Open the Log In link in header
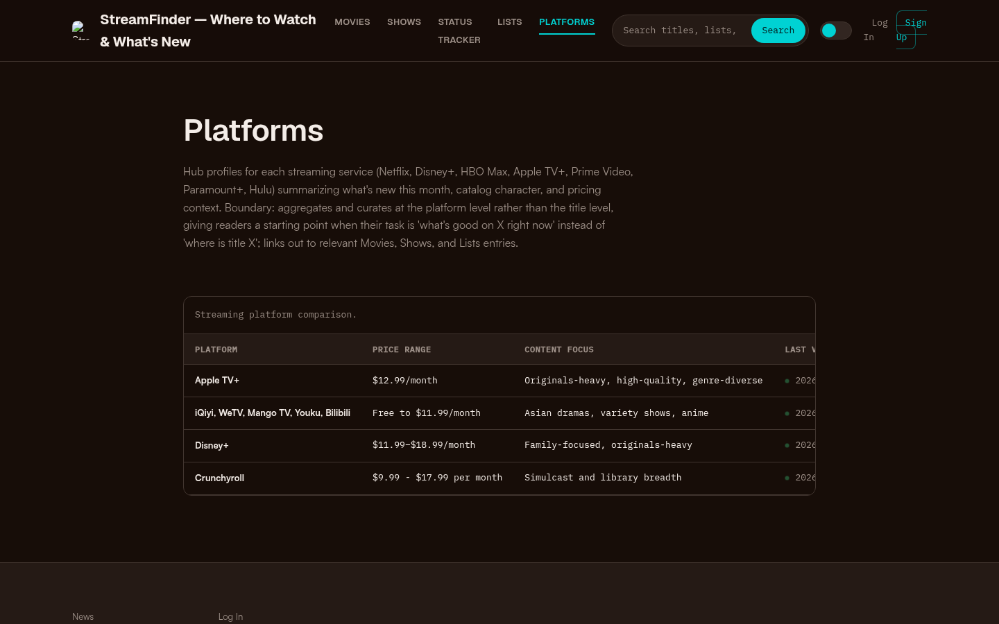 point(876,30)
